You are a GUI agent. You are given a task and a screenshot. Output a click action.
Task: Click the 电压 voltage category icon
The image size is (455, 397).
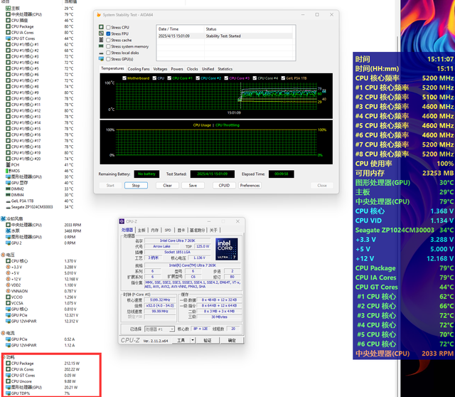pyautogui.click(x=3, y=255)
